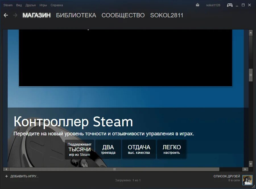Open the sokol1128 account dropdown
The height and width of the screenshot is (189, 256).
[x=213, y=5]
